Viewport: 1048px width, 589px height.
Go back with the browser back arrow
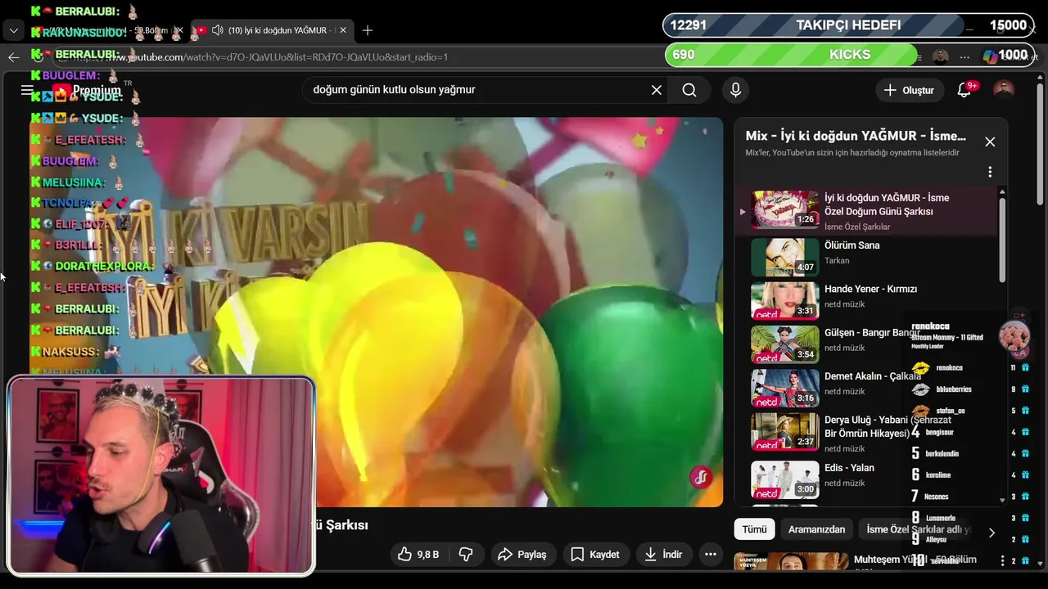click(x=13, y=56)
